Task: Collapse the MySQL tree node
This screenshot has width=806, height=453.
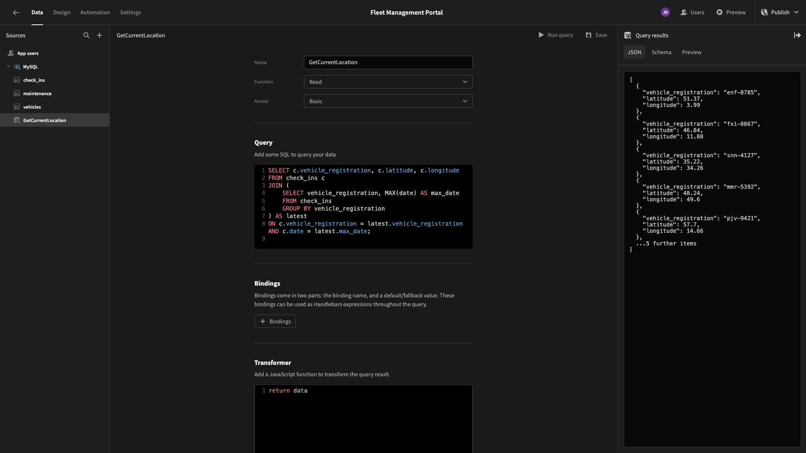Action: click(x=8, y=67)
